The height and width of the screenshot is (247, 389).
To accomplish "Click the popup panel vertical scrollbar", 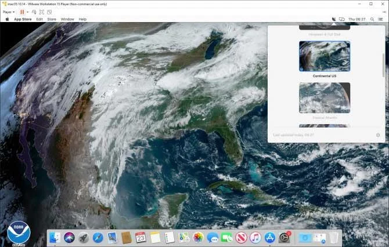I will pyautogui.click(x=384, y=65).
